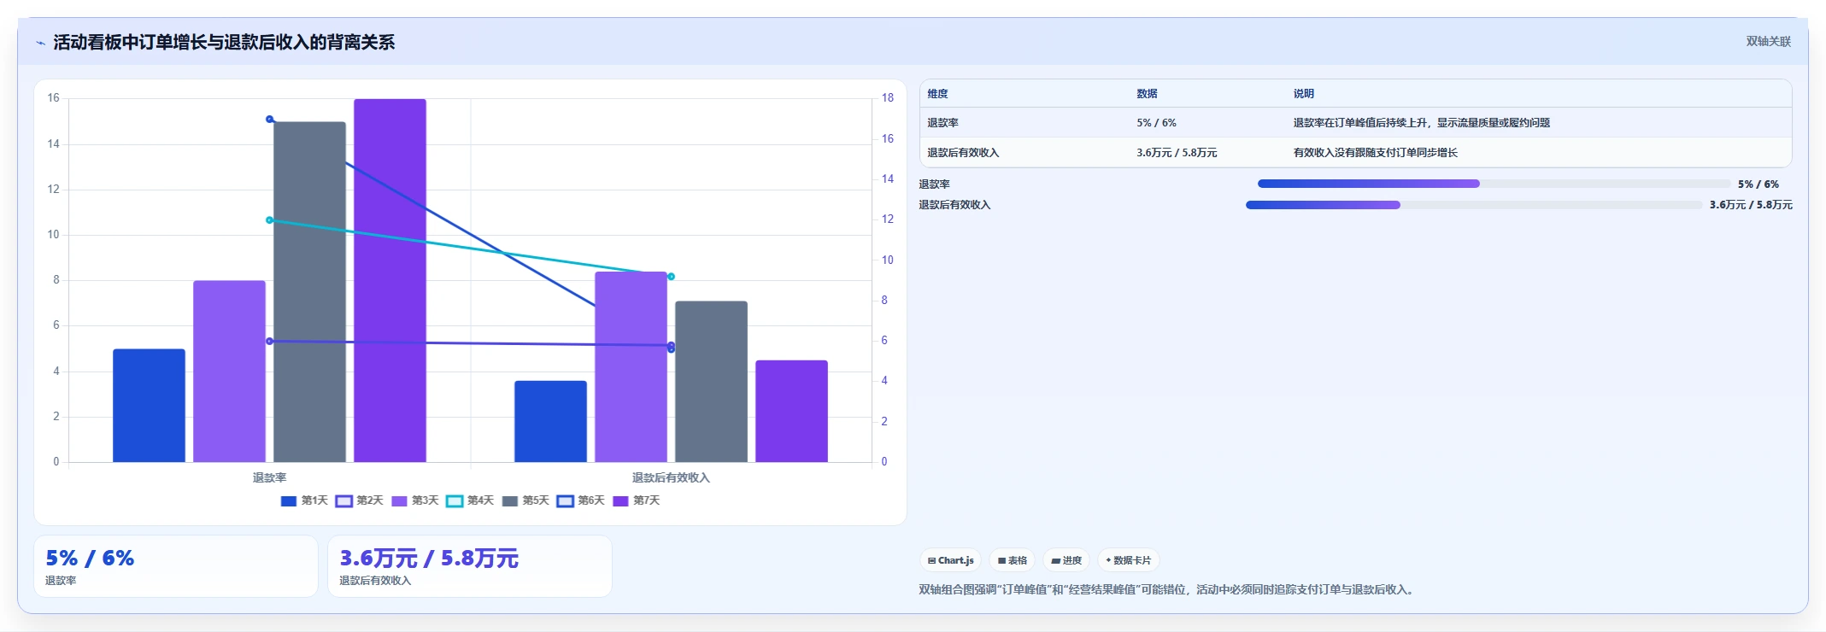The width and height of the screenshot is (1826, 632).
Task: Click the 退款后有效收入 progress bar
Action: [1474, 205]
